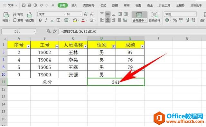Click the Merge and Center (合并居中) icon

(x=139, y=15)
